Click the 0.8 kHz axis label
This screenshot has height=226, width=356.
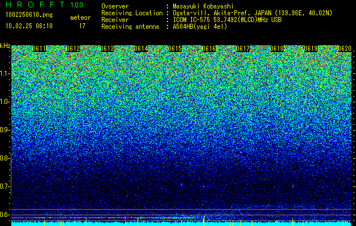click(5, 158)
